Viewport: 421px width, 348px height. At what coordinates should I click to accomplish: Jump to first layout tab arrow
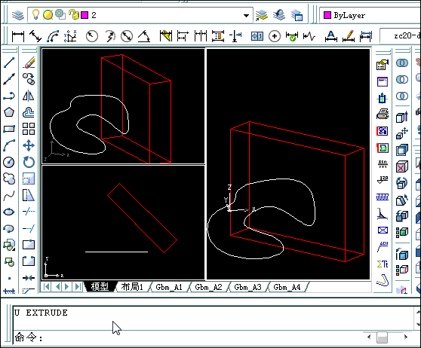pos(47,287)
